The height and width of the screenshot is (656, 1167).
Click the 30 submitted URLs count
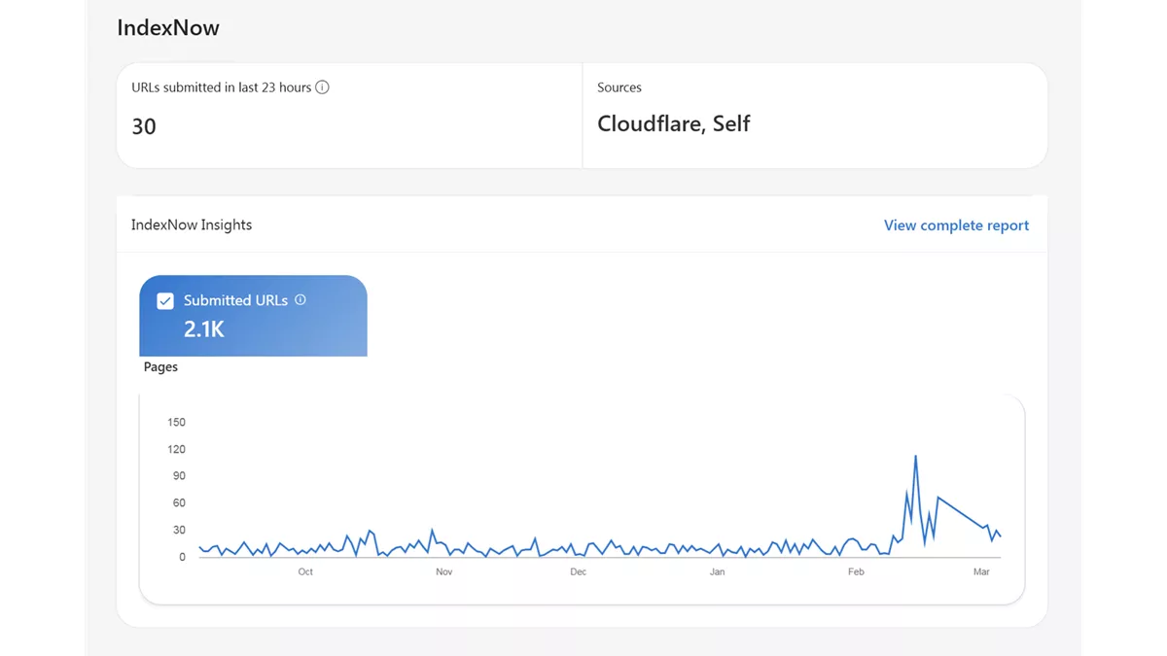[144, 127]
